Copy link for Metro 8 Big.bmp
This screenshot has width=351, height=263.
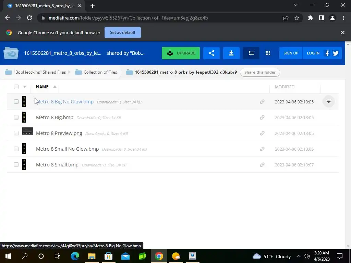tap(262, 117)
